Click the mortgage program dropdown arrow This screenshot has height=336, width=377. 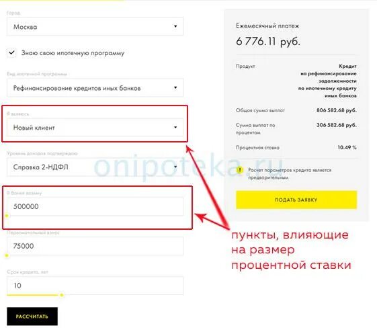175,87
